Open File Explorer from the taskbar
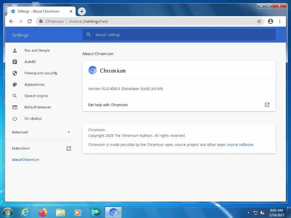The width and height of the screenshot is (291, 218). tap(61, 213)
